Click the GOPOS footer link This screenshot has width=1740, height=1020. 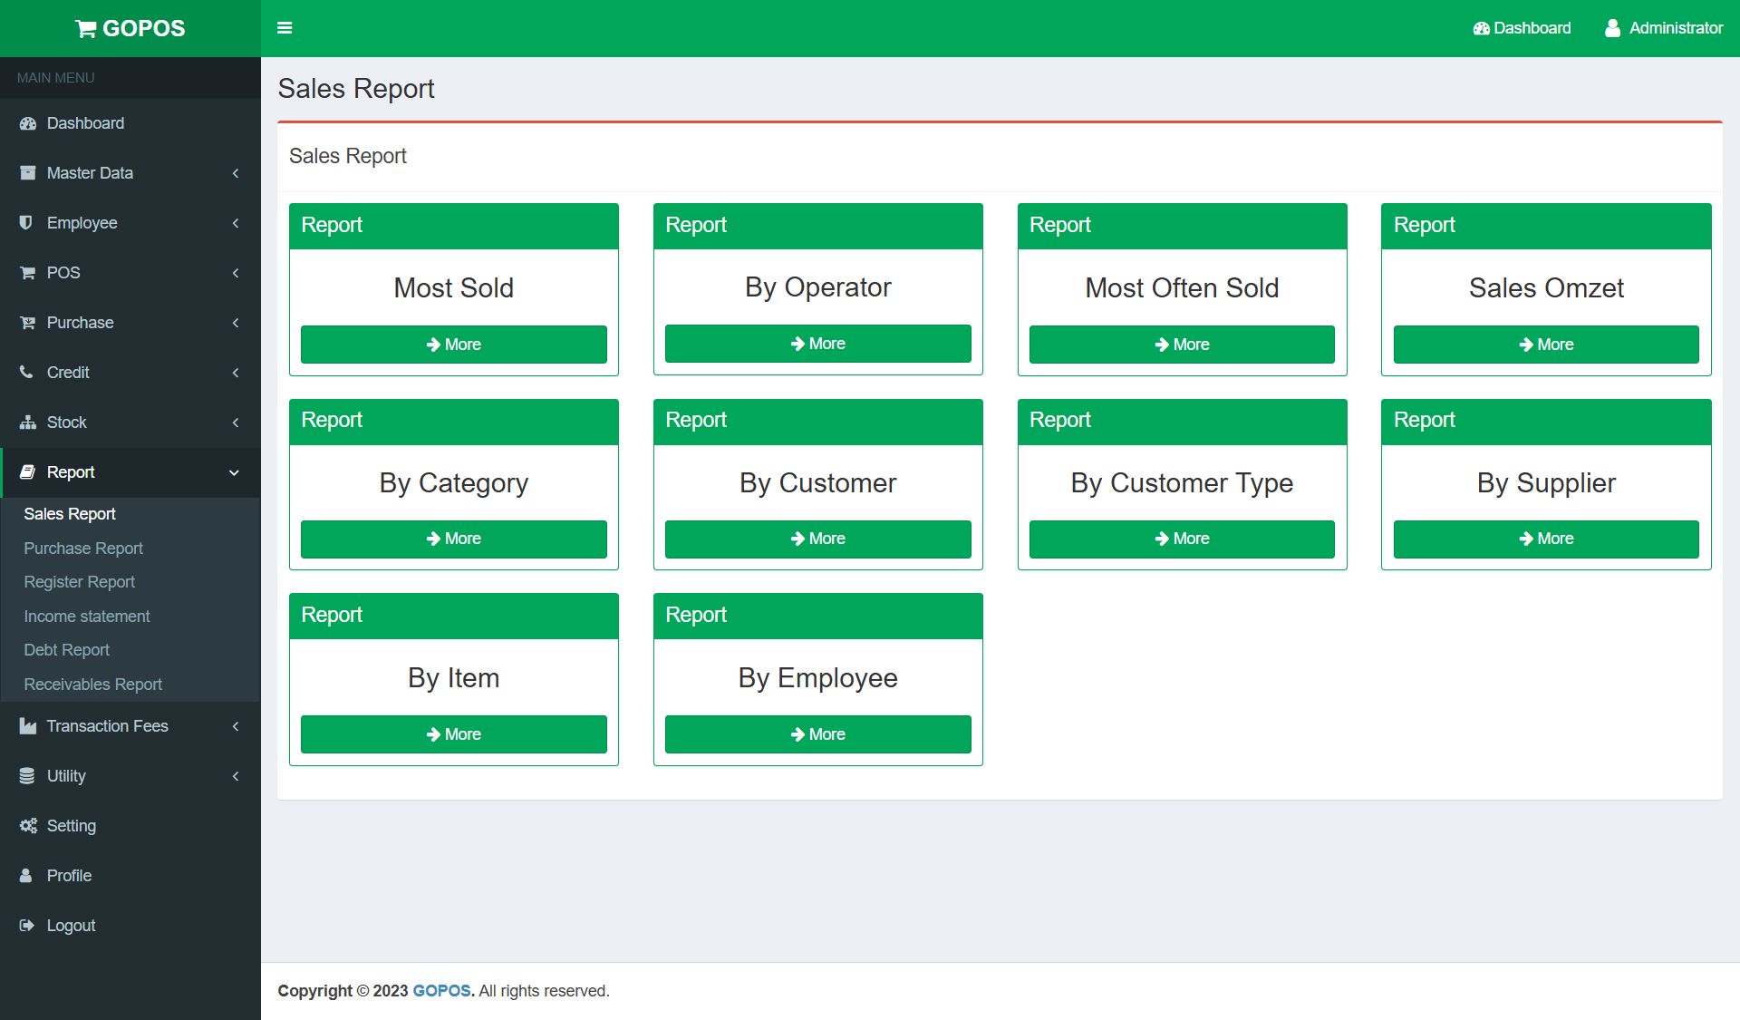click(441, 991)
